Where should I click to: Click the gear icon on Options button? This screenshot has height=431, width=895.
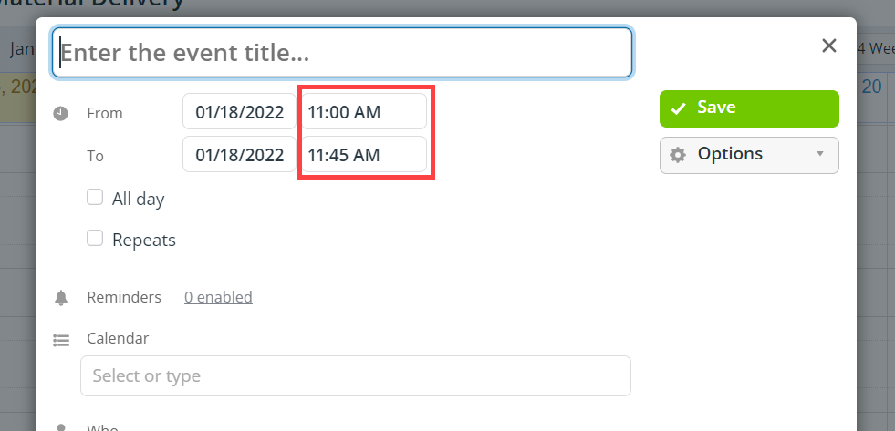tap(678, 155)
